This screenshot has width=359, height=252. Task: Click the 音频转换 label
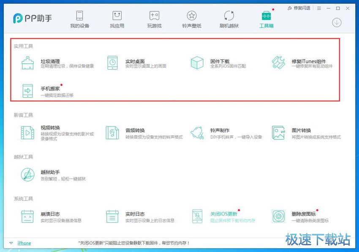pos(135,130)
